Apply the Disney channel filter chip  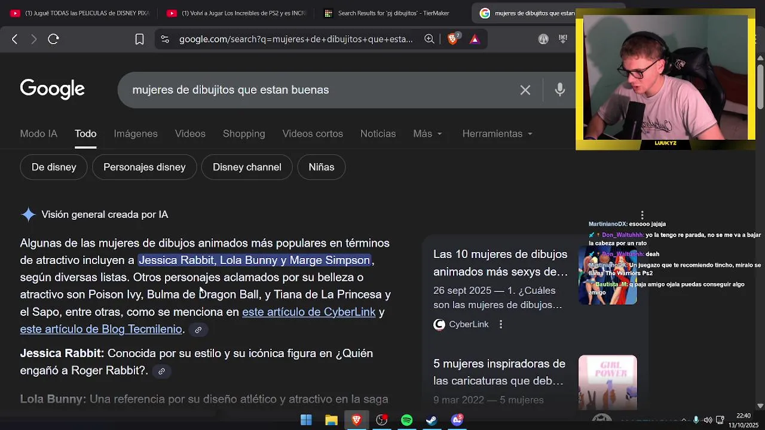(247, 167)
